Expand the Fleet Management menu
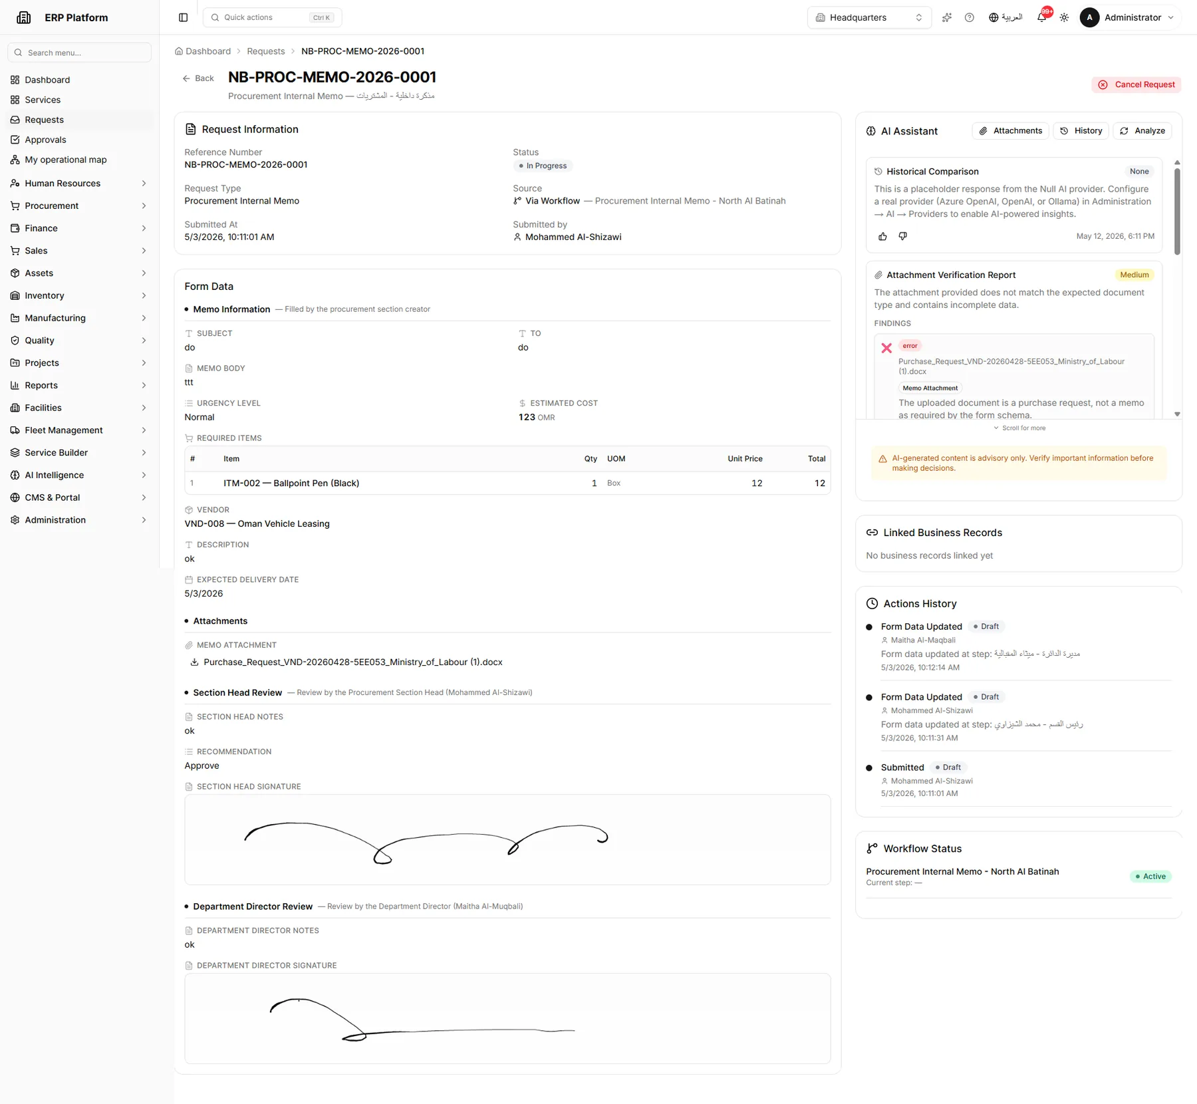 coord(79,430)
